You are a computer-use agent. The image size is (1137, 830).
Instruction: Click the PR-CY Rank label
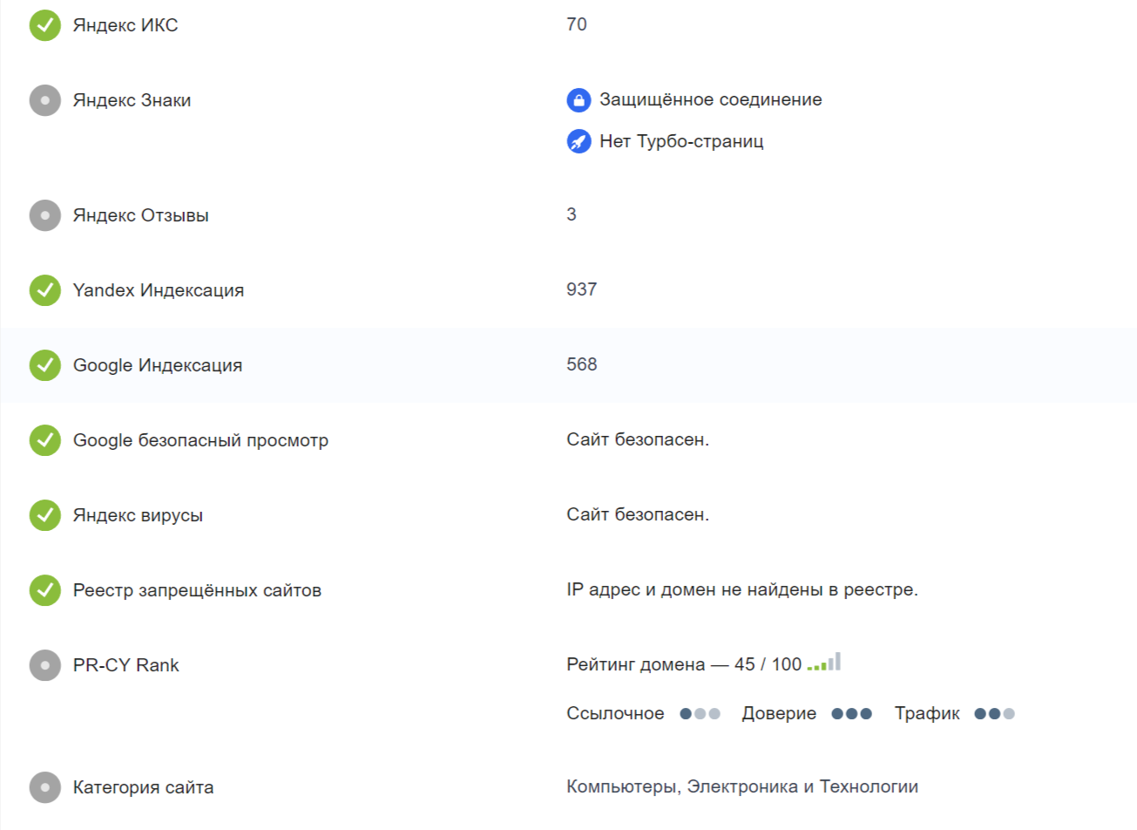pos(126,665)
